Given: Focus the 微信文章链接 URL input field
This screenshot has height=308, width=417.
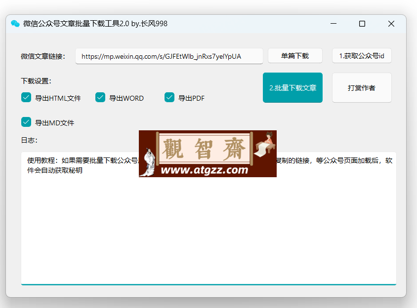Looking at the screenshot, I should pos(169,56).
